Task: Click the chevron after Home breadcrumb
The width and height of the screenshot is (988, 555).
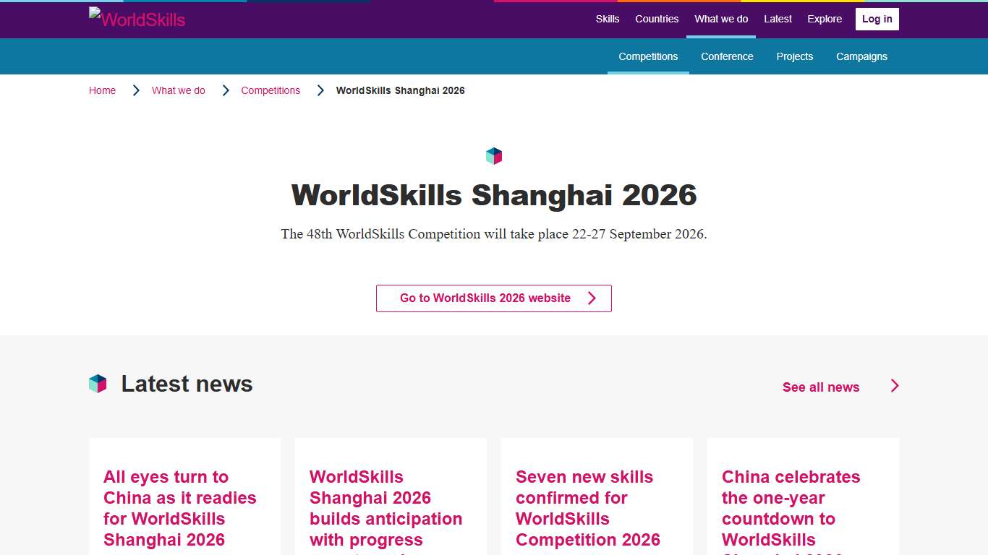Action: point(136,90)
